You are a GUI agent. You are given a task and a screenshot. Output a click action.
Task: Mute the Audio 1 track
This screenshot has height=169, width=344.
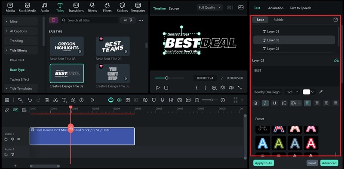(x=12, y=154)
